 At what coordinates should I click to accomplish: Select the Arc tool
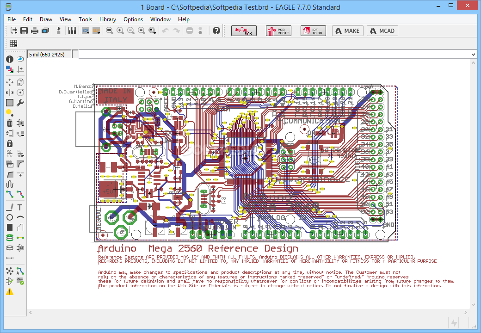20,217
